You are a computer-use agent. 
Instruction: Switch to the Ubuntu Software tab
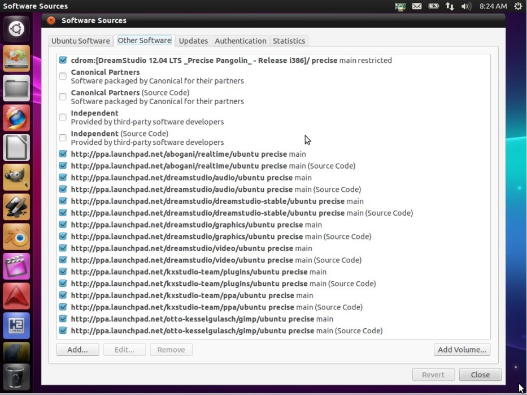pyautogui.click(x=81, y=41)
